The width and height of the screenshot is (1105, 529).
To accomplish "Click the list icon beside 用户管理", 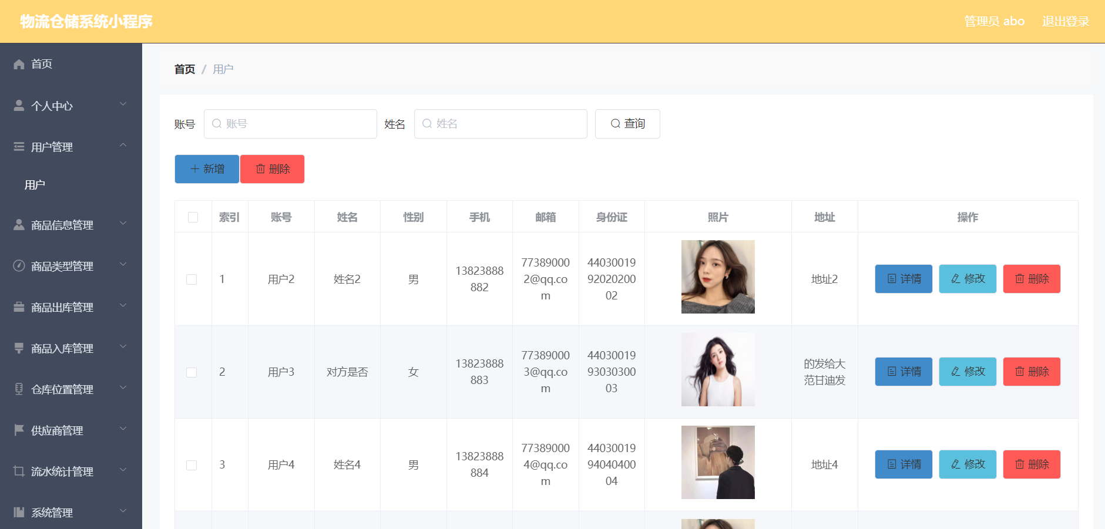I will coord(19,146).
